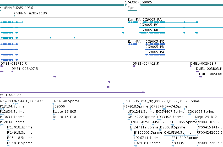Click the SD01065.3prime EST label
The width and height of the screenshot is (223, 147).
(201, 111)
